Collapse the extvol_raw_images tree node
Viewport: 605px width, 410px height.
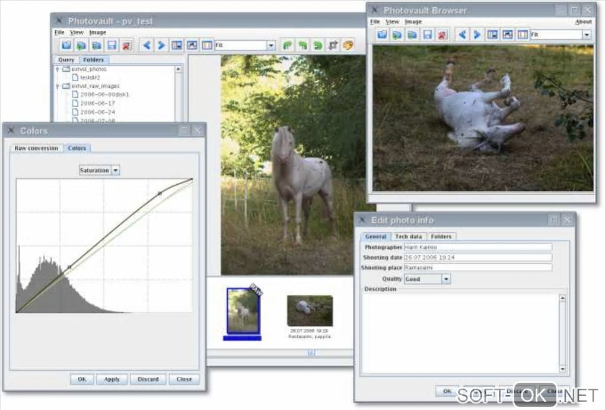[x=58, y=86]
